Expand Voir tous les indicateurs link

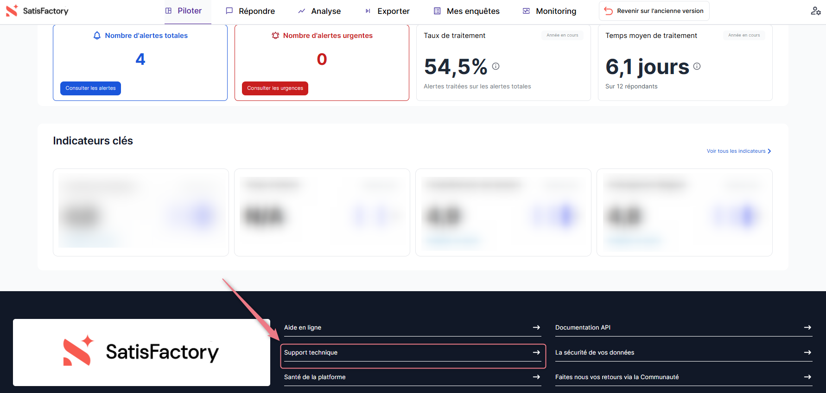(738, 151)
